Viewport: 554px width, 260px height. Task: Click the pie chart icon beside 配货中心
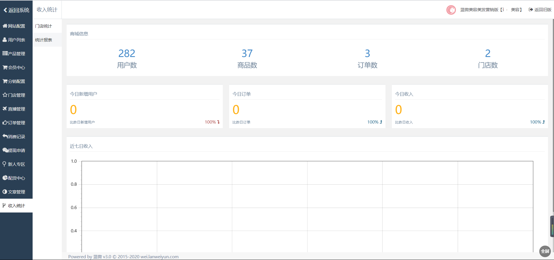click(x=5, y=178)
